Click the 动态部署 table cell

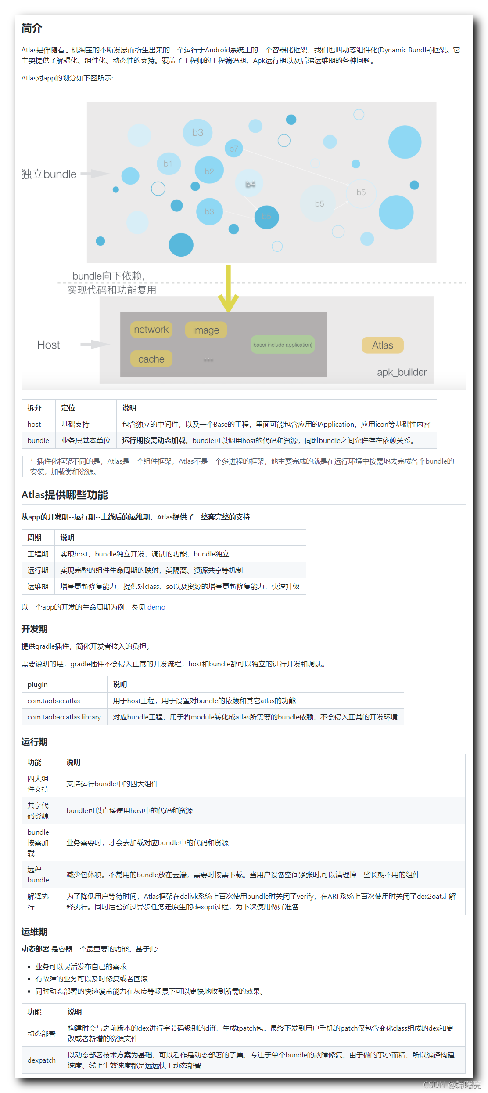42,1033
